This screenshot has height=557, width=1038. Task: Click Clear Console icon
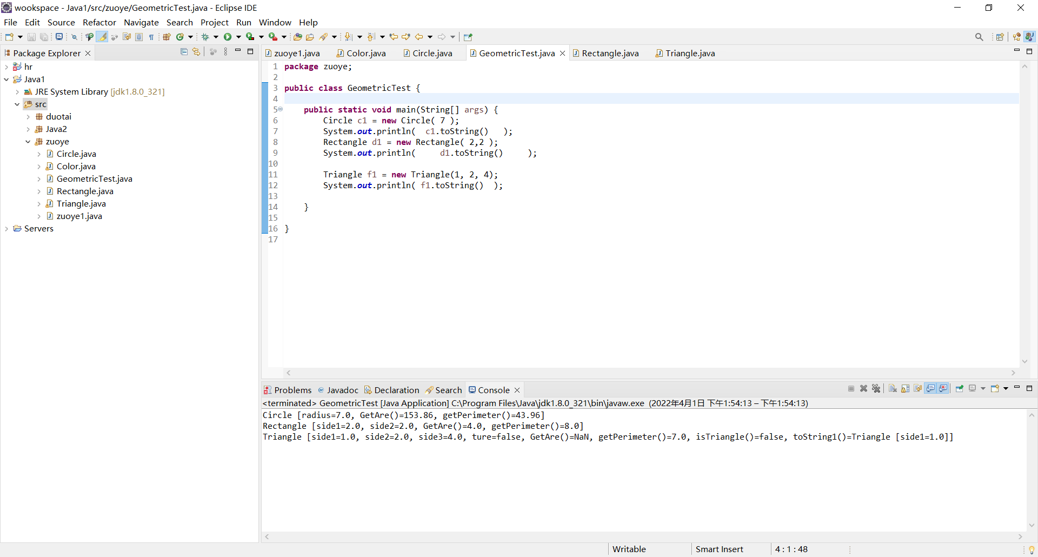coord(893,388)
